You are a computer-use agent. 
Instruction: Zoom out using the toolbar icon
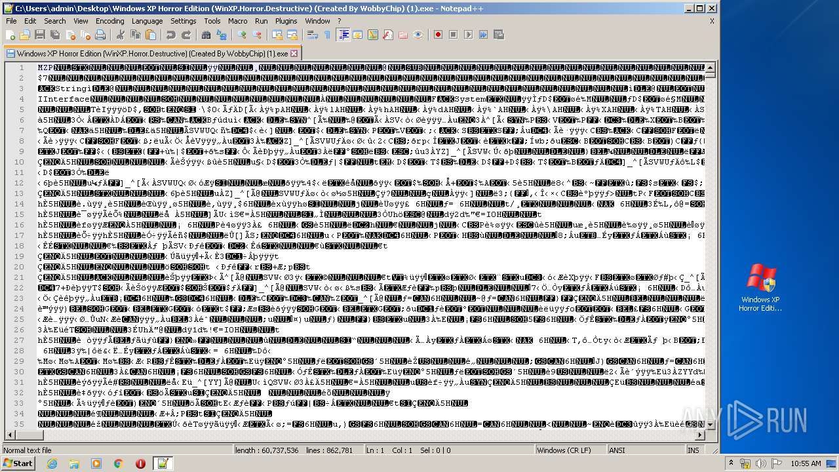click(x=257, y=35)
